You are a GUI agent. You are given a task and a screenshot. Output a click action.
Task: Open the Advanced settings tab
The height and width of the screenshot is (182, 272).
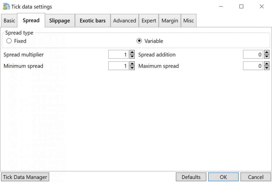(124, 20)
